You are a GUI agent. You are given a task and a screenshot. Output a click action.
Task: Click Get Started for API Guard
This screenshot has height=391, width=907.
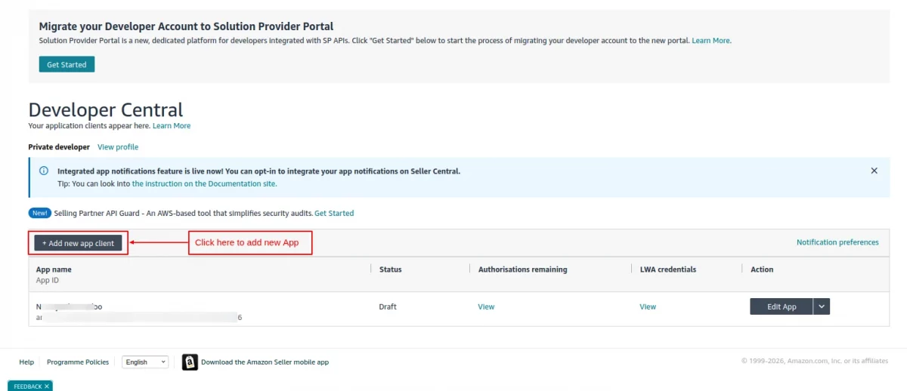(334, 214)
